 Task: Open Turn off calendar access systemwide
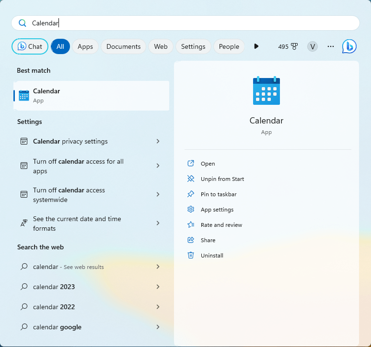click(x=92, y=195)
